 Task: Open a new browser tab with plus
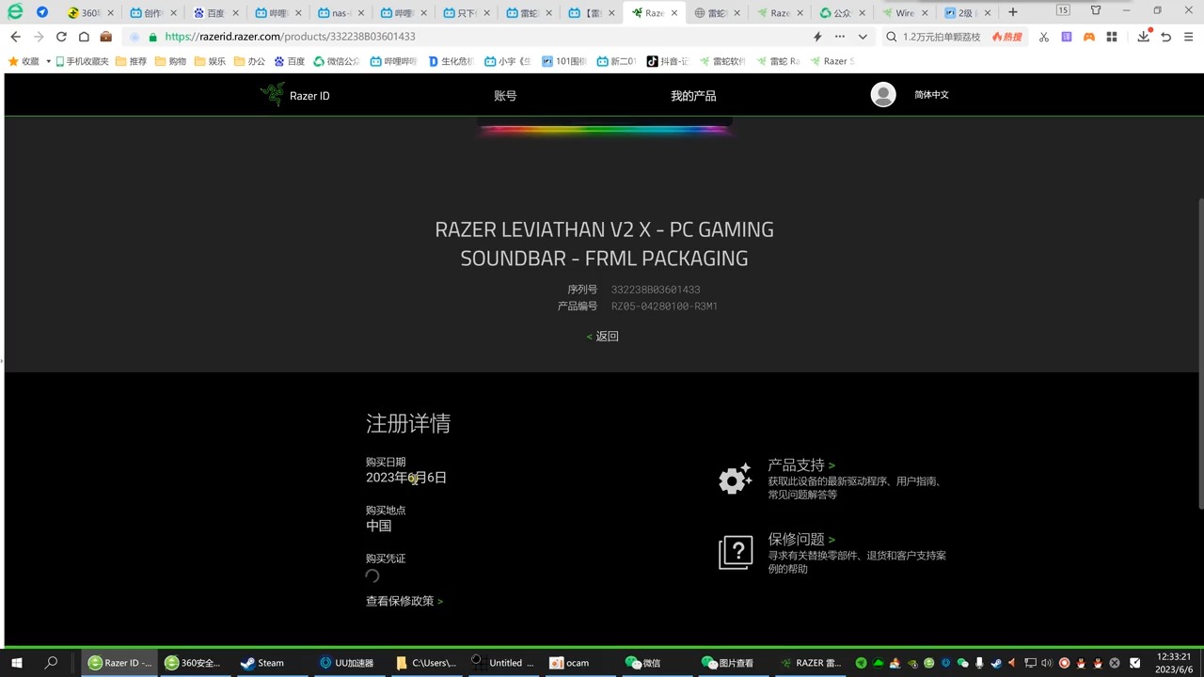1013,12
